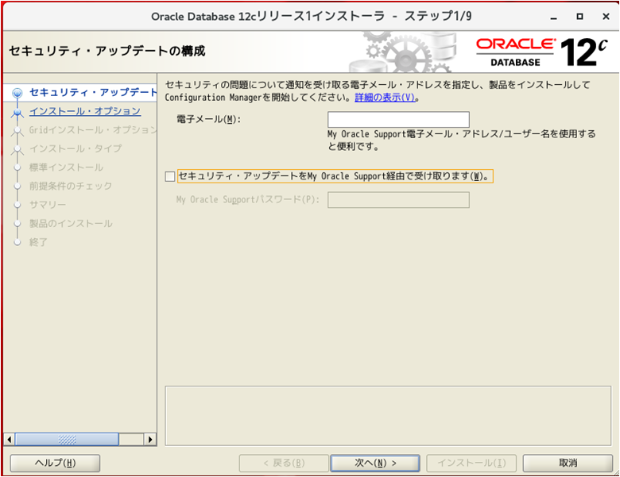The image size is (620, 477).
Task: Click the sidebar scroll left arrow
Action: coord(9,439)
